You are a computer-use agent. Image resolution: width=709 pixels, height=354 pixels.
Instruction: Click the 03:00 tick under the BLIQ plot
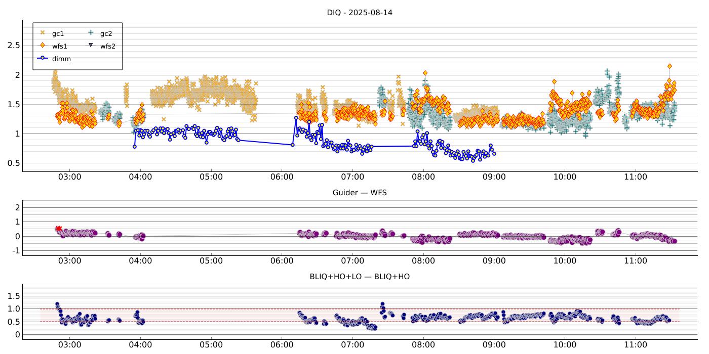70,345
